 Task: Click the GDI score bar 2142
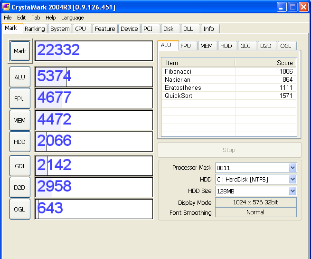94,166
